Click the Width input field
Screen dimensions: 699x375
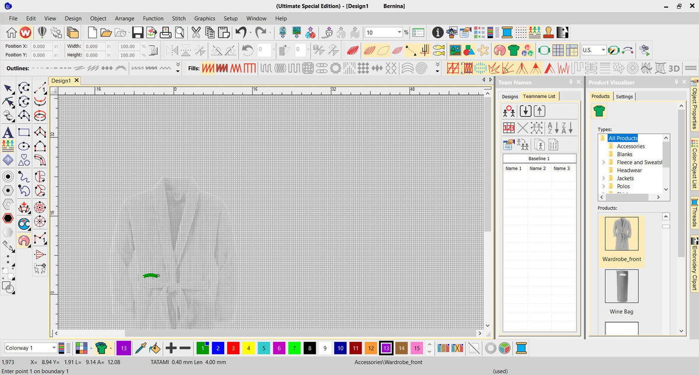point(94,46)
